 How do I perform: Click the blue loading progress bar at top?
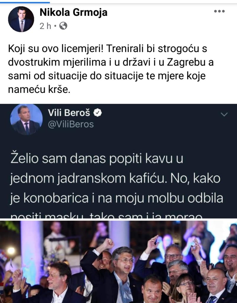pyautogui.click(x=25, y=2)
